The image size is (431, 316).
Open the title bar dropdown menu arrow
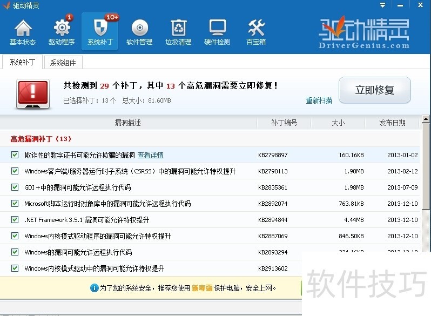382,5
